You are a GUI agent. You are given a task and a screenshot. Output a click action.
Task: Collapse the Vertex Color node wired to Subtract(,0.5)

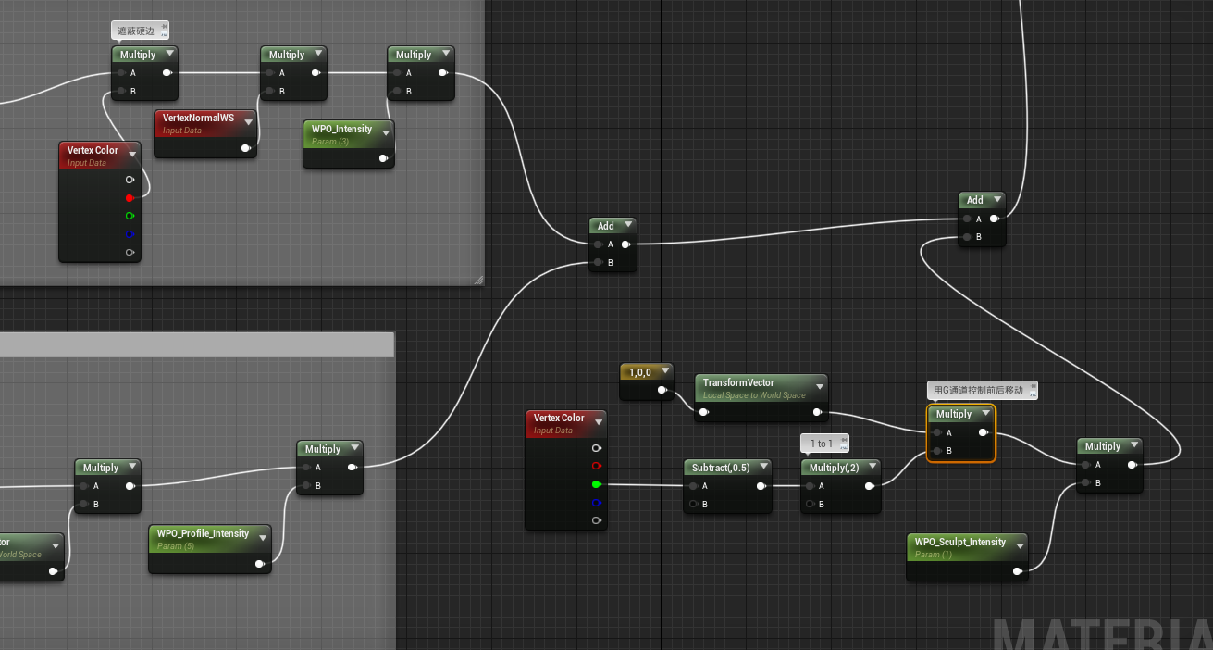597,420
